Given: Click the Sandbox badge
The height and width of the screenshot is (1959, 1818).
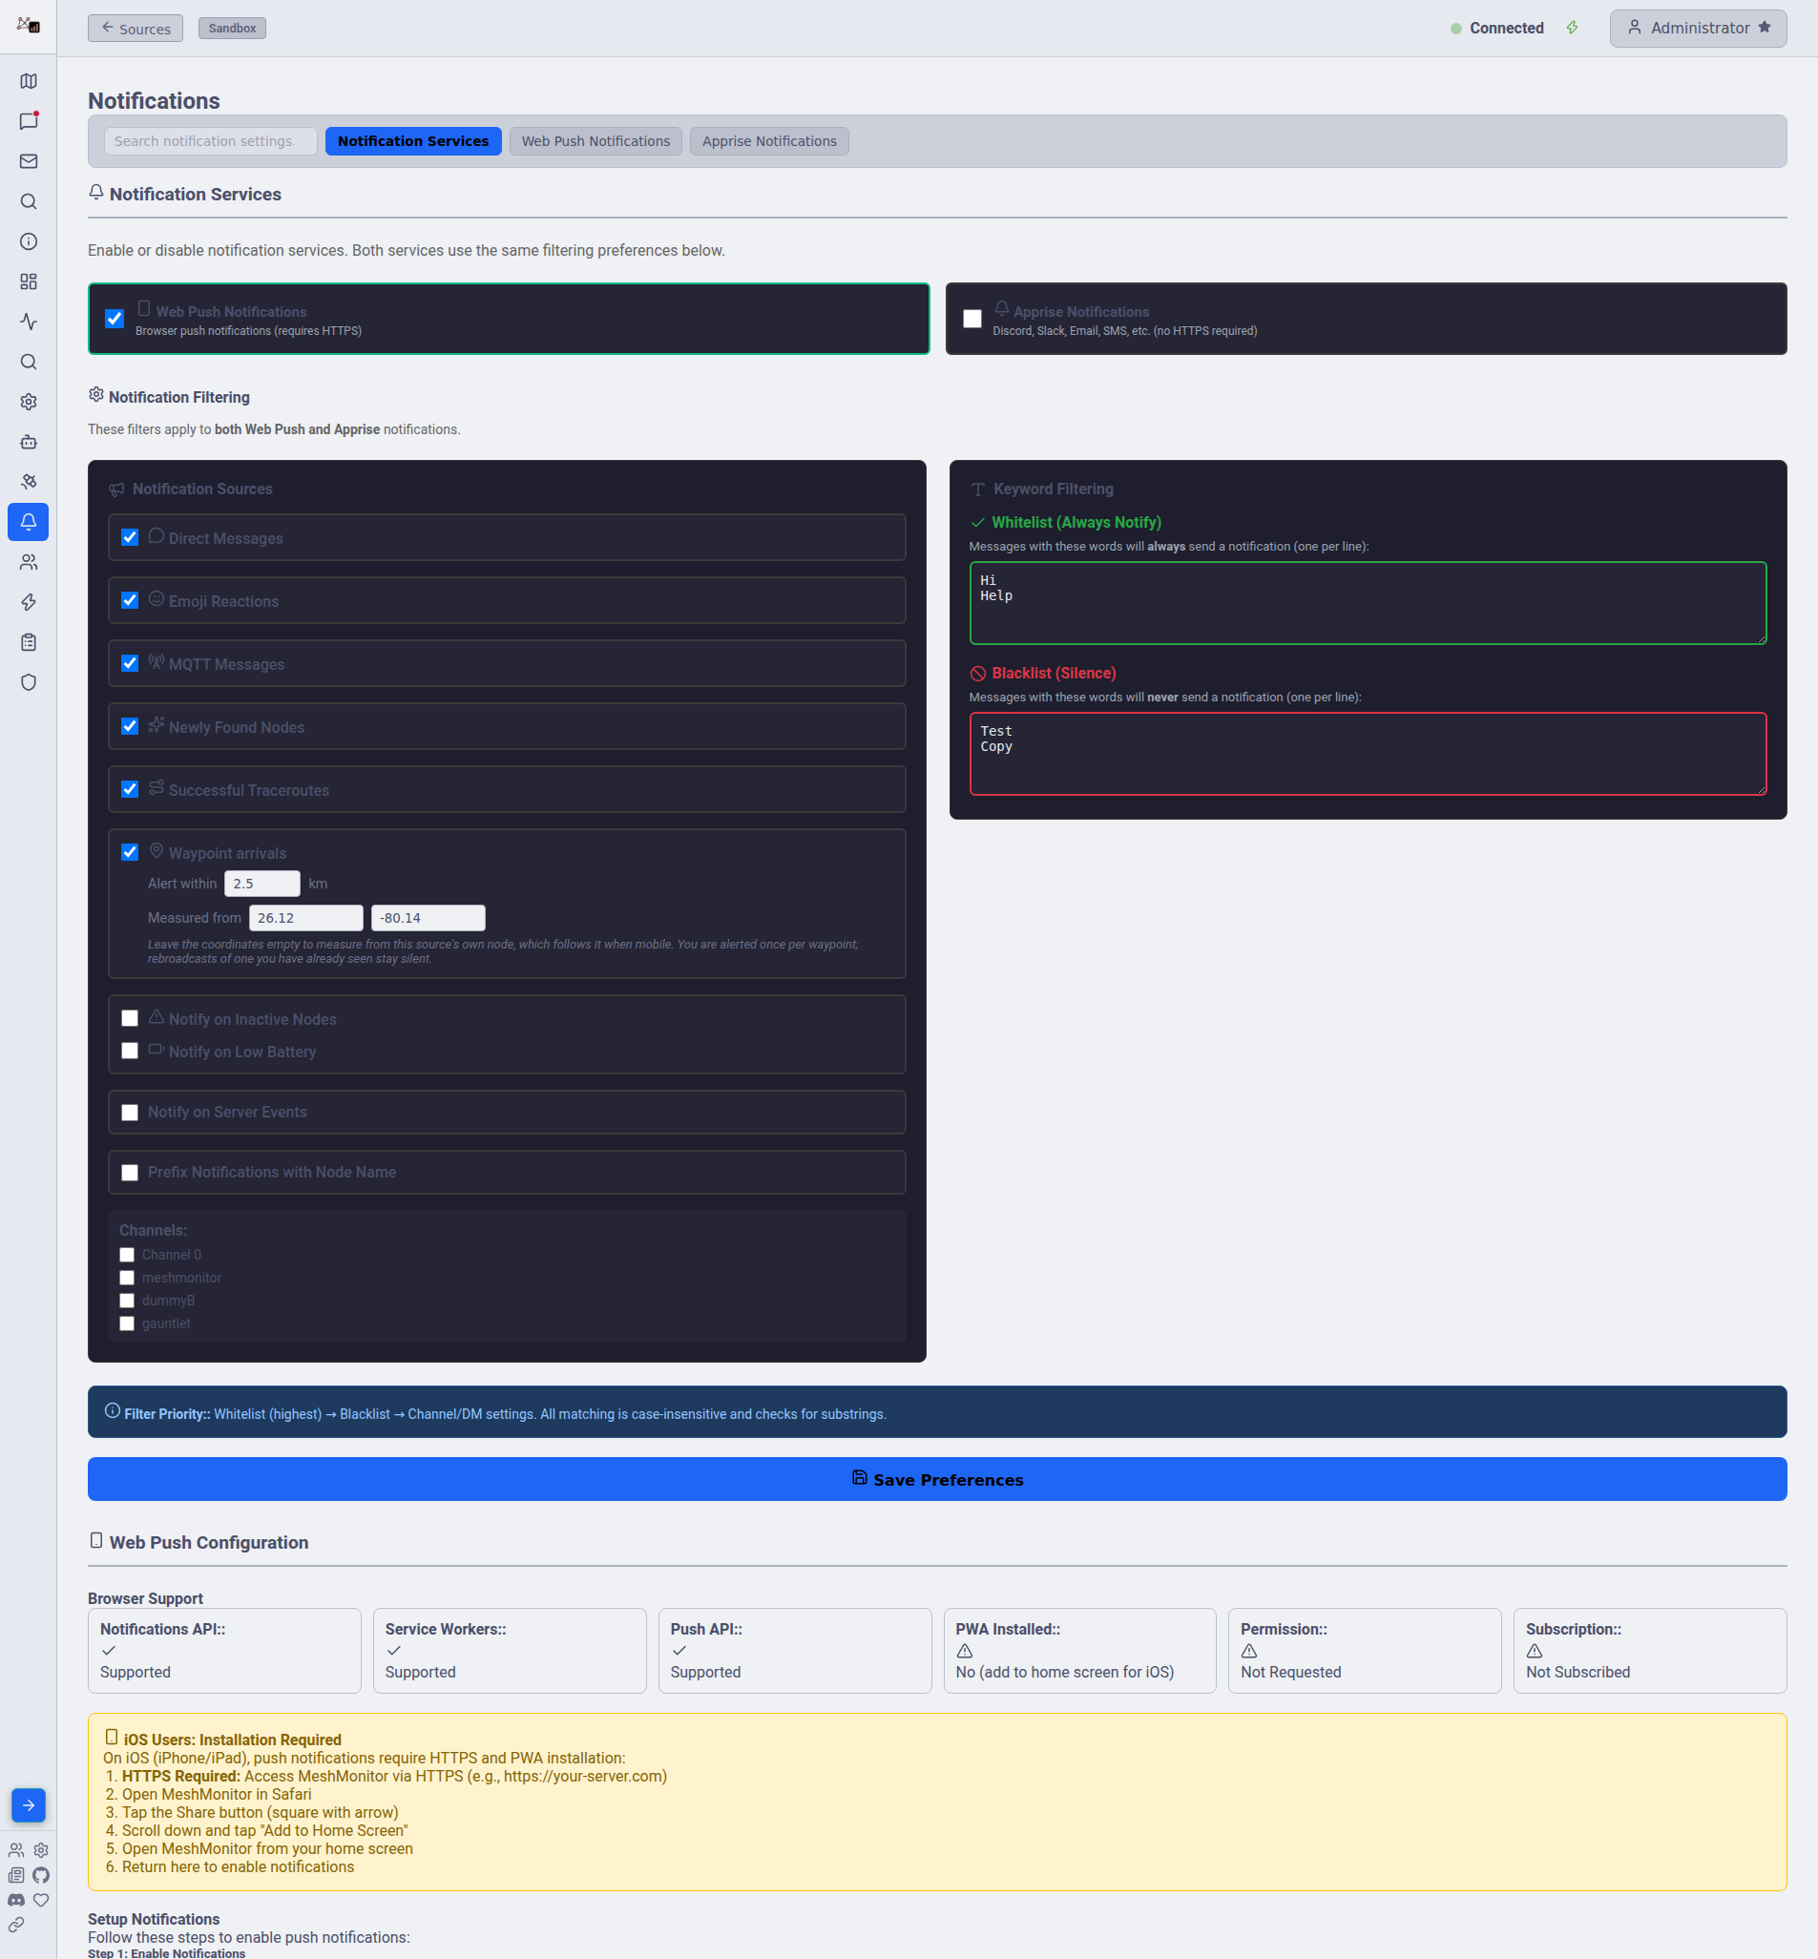Looking at the screenshot, I should 232,29.
